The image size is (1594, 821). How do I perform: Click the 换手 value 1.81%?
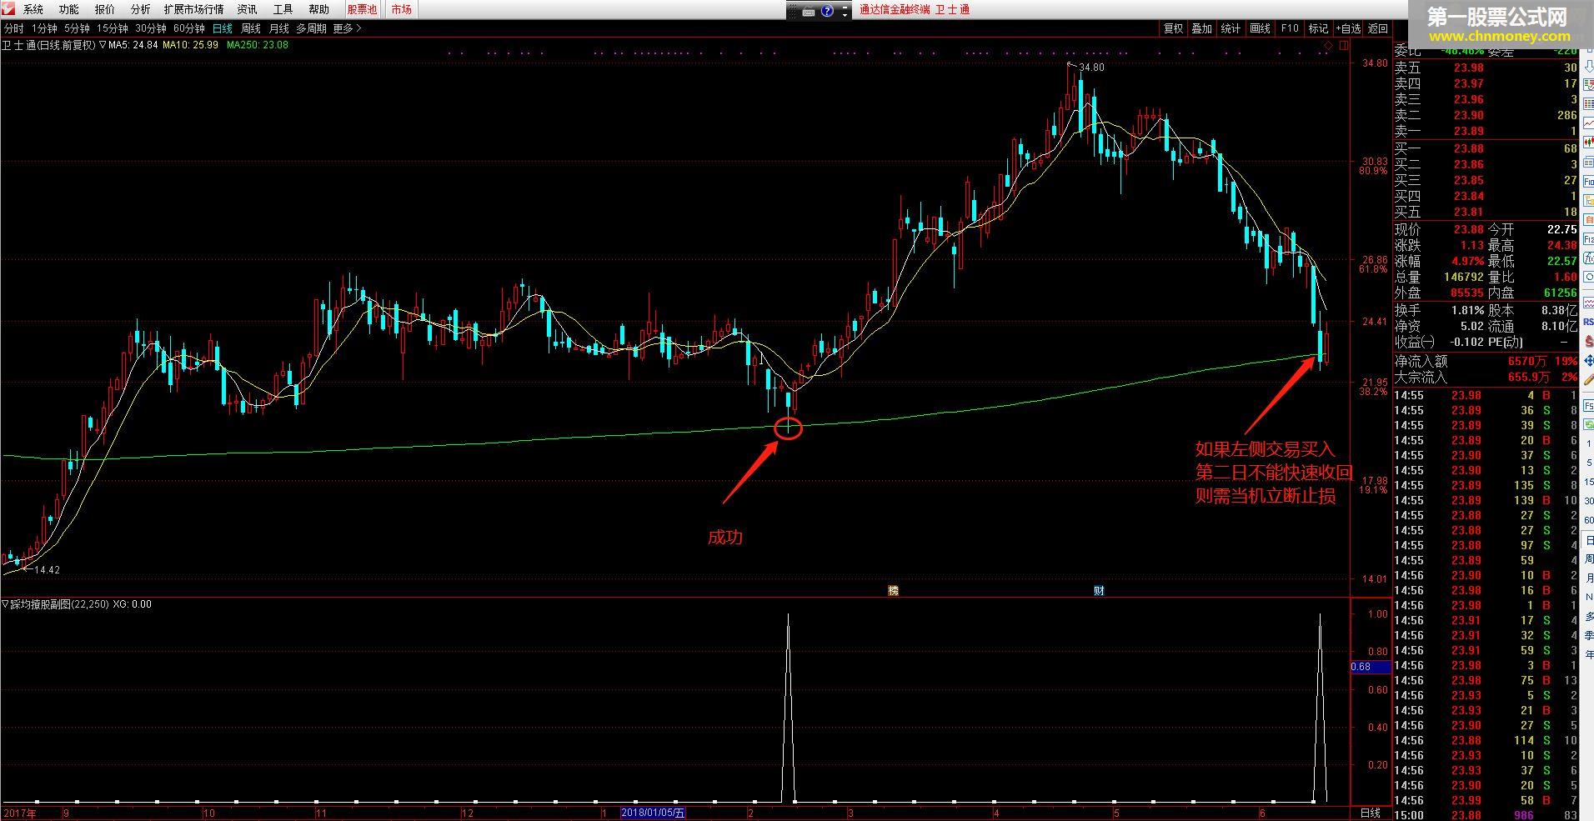click(1466, 310)
